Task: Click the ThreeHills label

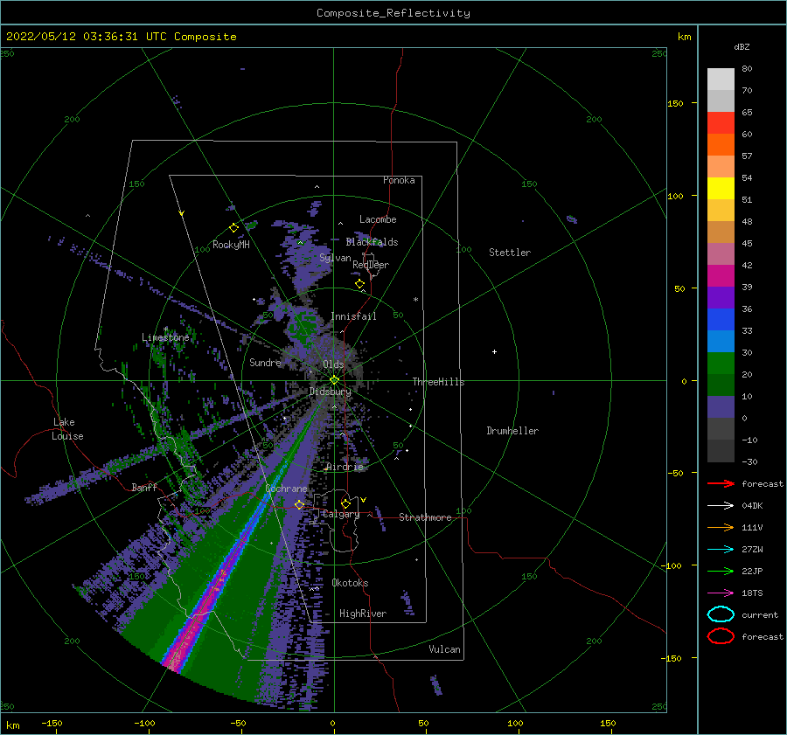Action: (439, 382)
